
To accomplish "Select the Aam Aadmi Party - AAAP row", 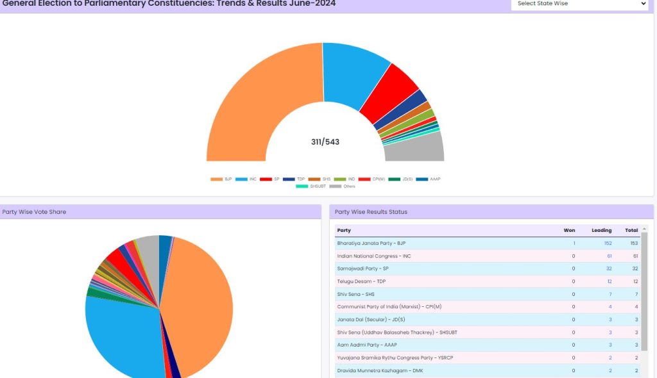I will [x=449, y=345].
